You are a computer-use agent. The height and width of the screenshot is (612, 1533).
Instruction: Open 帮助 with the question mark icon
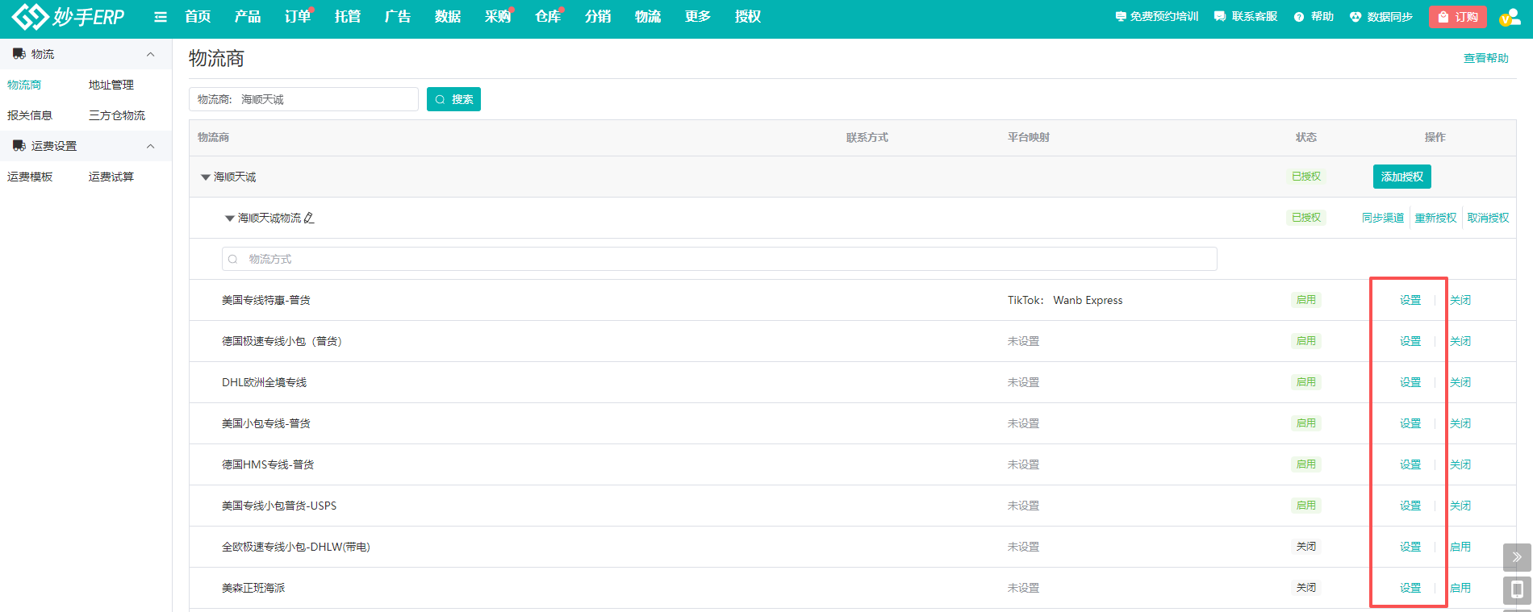pyautogui.click(x=1314, y=17)
